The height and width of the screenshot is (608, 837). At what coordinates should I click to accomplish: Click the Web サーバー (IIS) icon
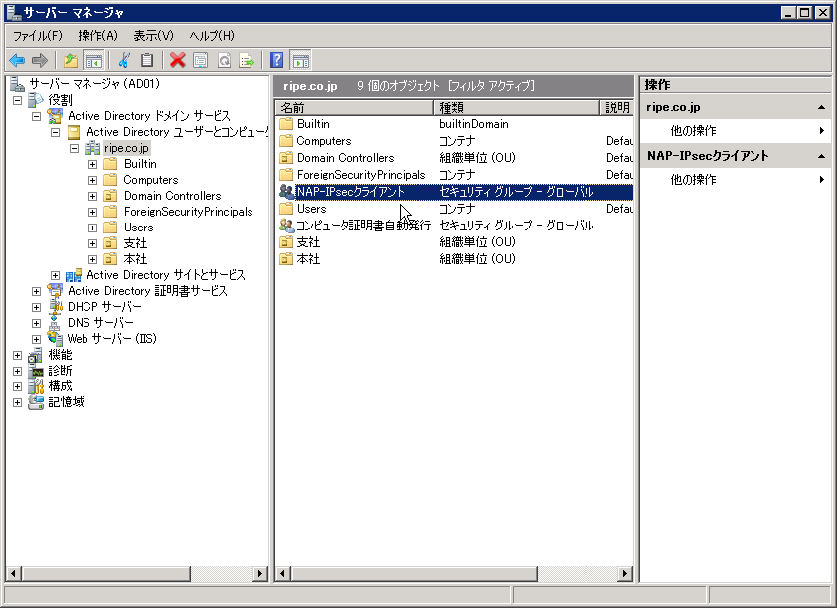[55, 338]
